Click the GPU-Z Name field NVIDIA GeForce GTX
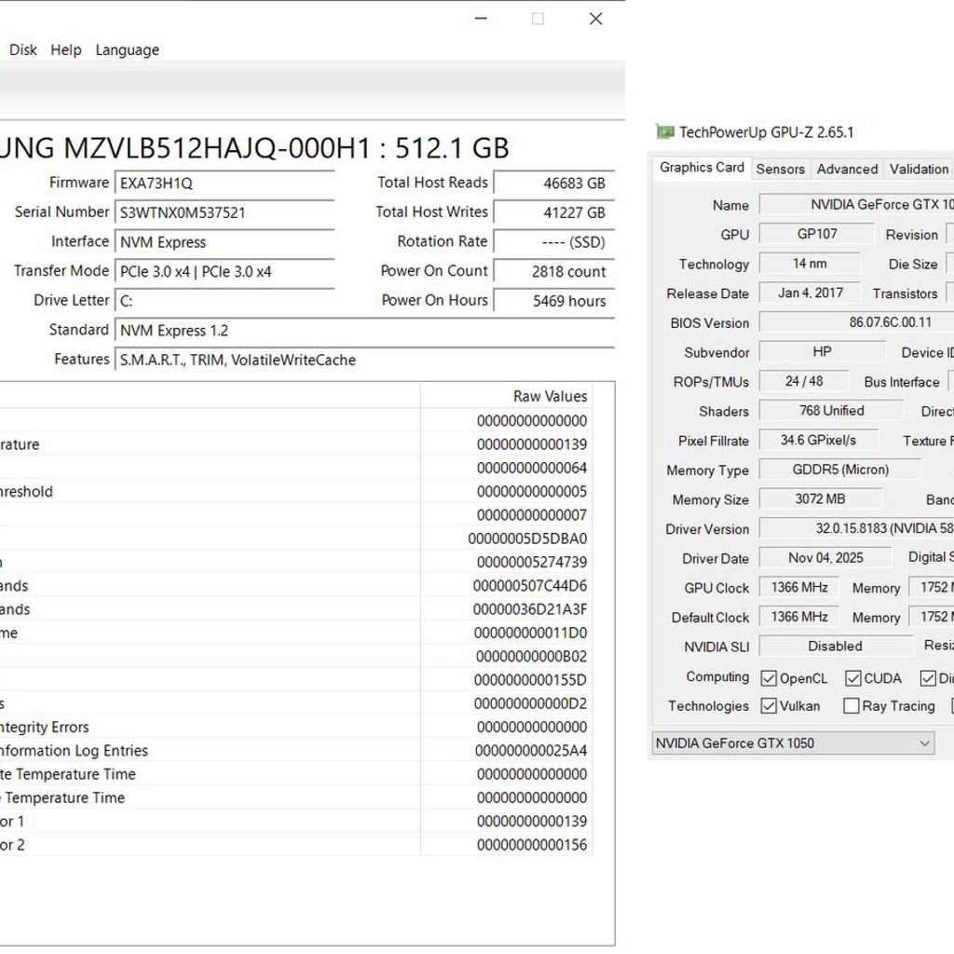Viewport: 954px width, 954px height. point(856,204)
